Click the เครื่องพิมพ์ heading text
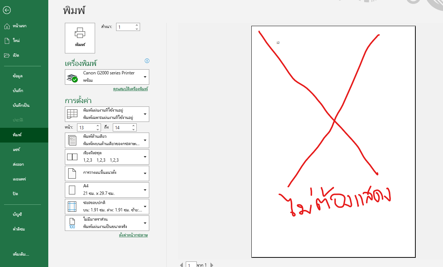 click(x=81, y=63)
